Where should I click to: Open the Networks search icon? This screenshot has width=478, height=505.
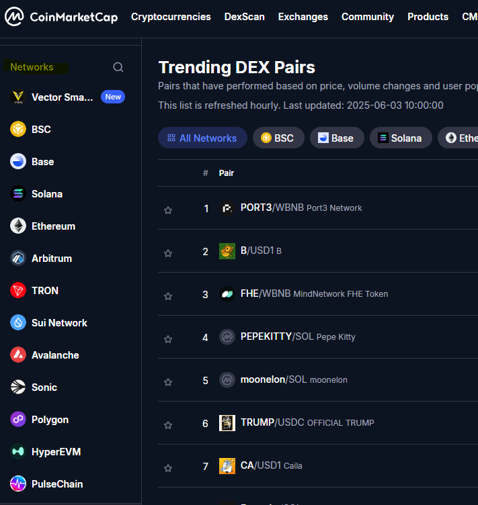(118, 67)
